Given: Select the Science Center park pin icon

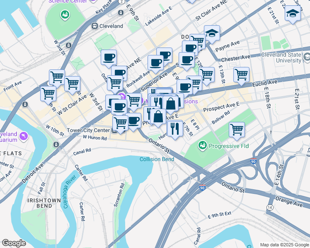Looking at the screenshot, I should click(x=65, y=15).
